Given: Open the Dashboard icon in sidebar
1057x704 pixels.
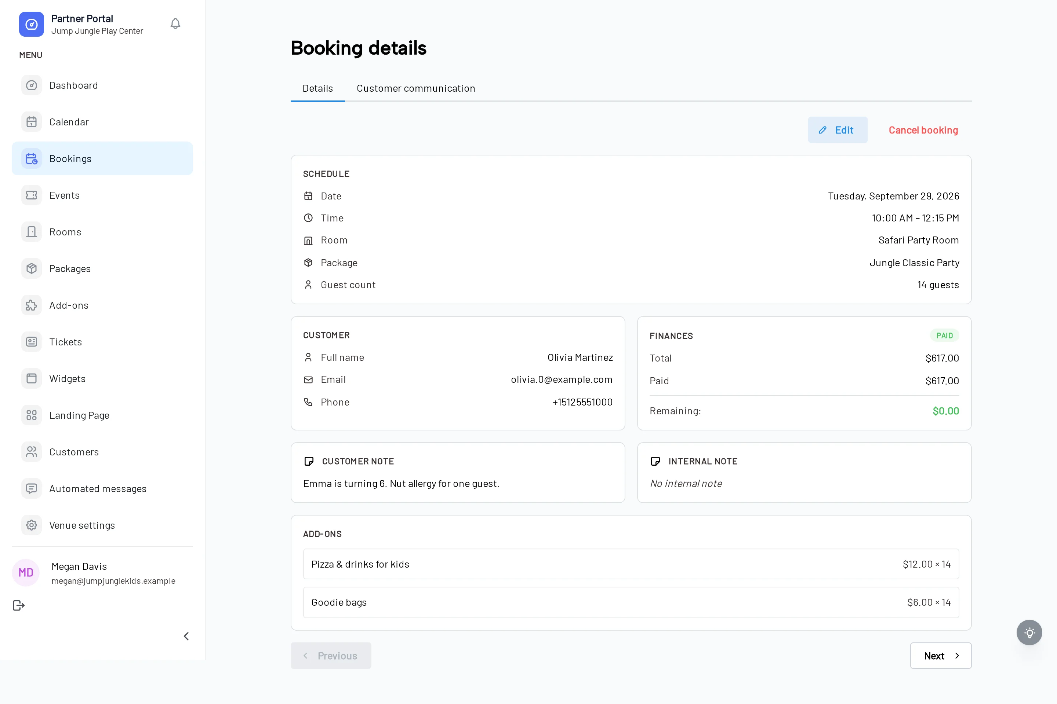Looking at the screenshot, I should [32, 85].
